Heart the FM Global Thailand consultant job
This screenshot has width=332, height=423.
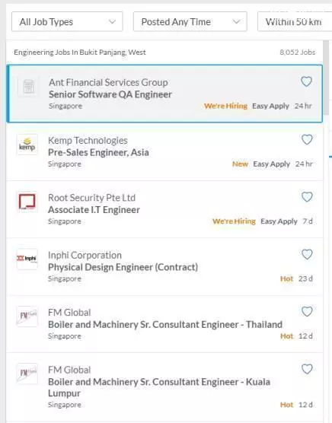[x=307, y=312]
